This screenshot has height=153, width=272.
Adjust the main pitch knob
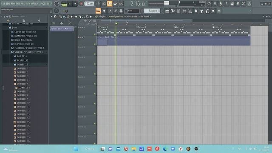click(57, 11)
